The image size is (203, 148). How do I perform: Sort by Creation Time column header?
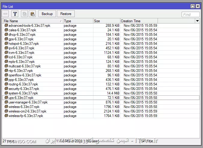pyautogui.click(x=139, y=21)
